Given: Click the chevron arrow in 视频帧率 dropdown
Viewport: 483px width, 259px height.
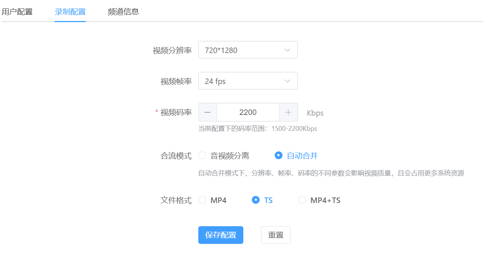Looking at the screenshot, I should (x=287, y=81).
